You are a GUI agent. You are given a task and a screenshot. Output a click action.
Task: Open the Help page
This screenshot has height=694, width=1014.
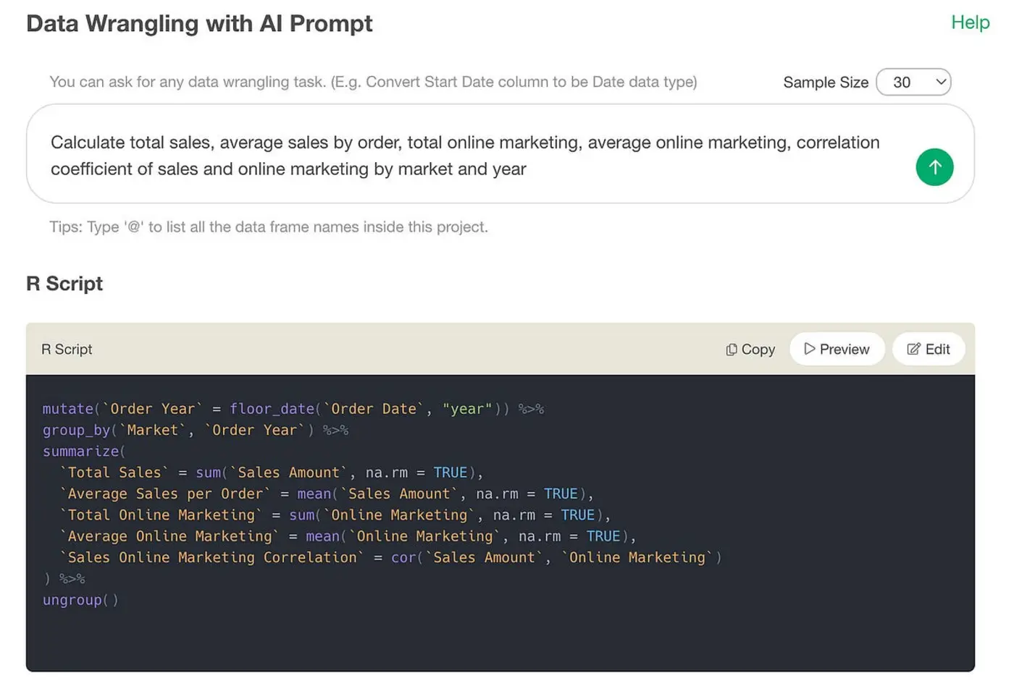click(x=970, y=22)
